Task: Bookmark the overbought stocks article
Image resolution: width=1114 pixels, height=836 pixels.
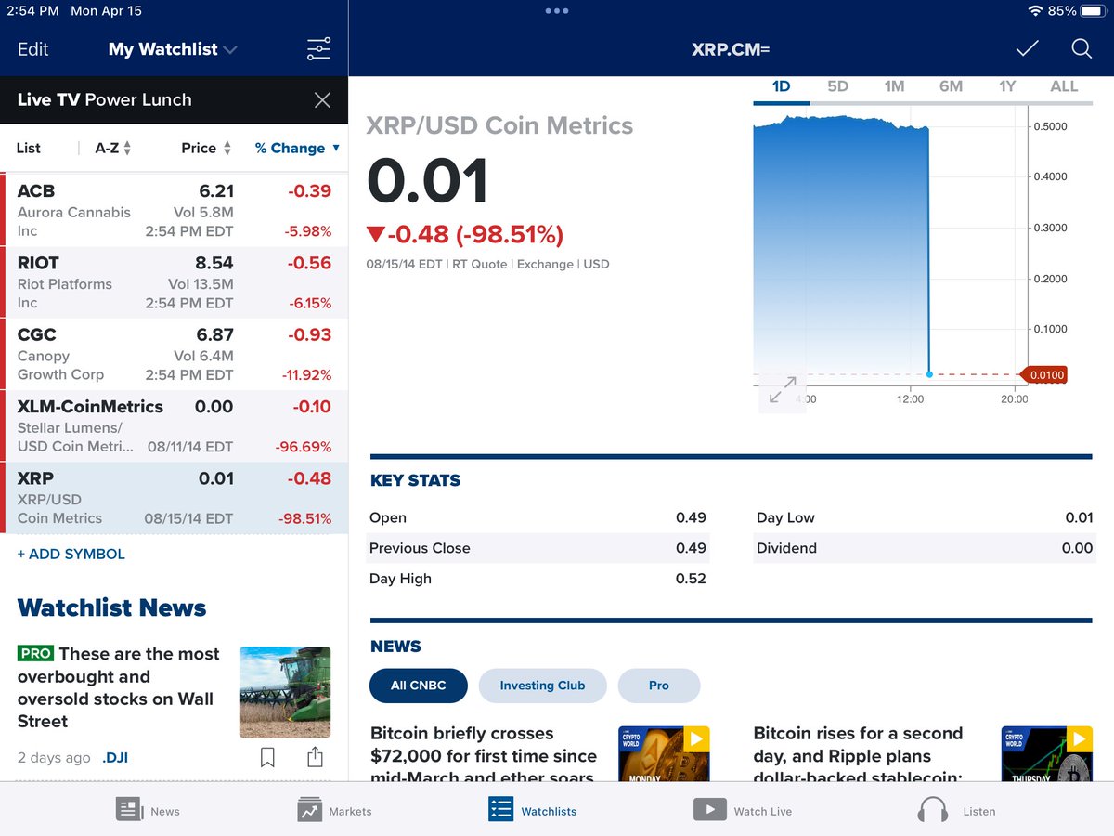Action: pyautogui.click(x=267, y=757)
